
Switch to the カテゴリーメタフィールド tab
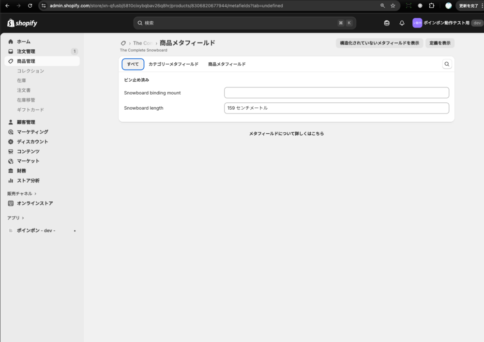point(173,64)
